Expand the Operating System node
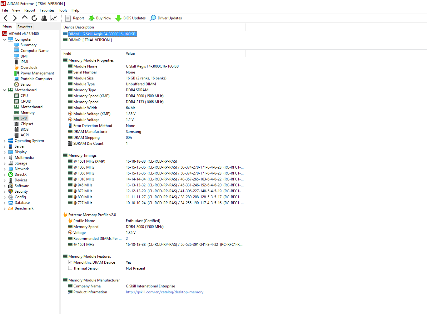427x314 pixels. [x=4, y=141]
